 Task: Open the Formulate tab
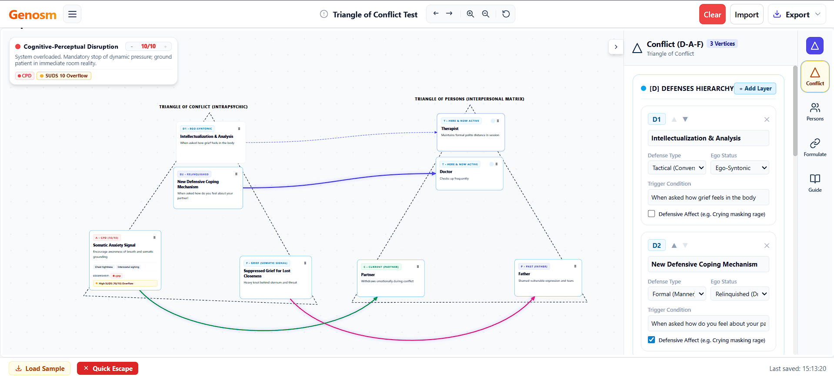coord(815,147)
